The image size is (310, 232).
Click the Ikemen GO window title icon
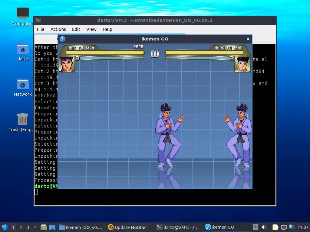coord(62,39)
